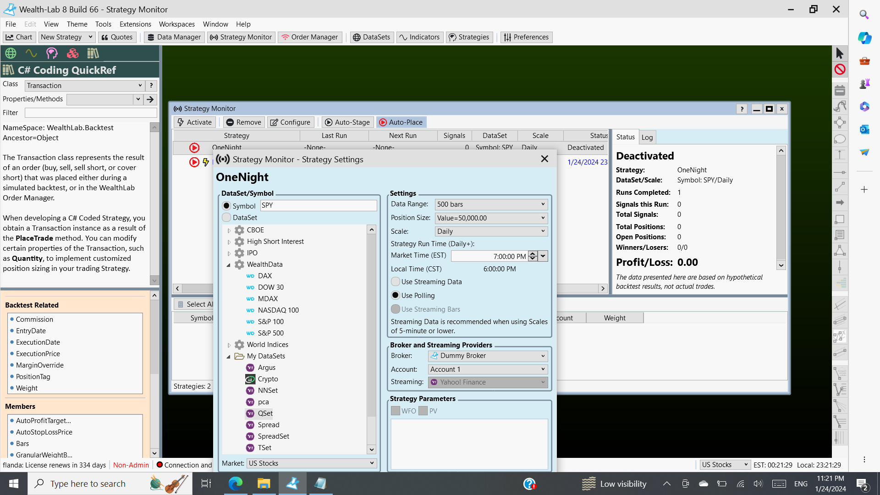The width and height of the screenshot is (880, 495).
Task: Open the Account dropdown
Action: 488,369
